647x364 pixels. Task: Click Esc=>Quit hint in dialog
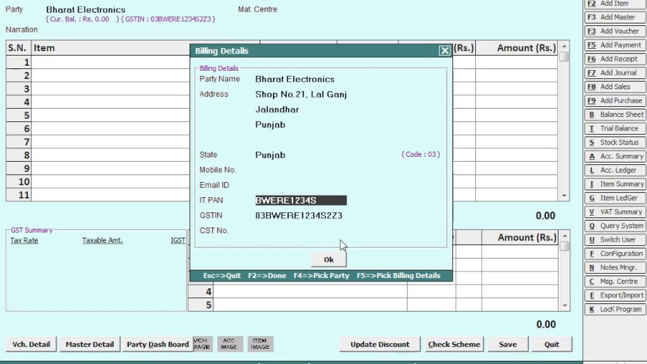point(222,276)
